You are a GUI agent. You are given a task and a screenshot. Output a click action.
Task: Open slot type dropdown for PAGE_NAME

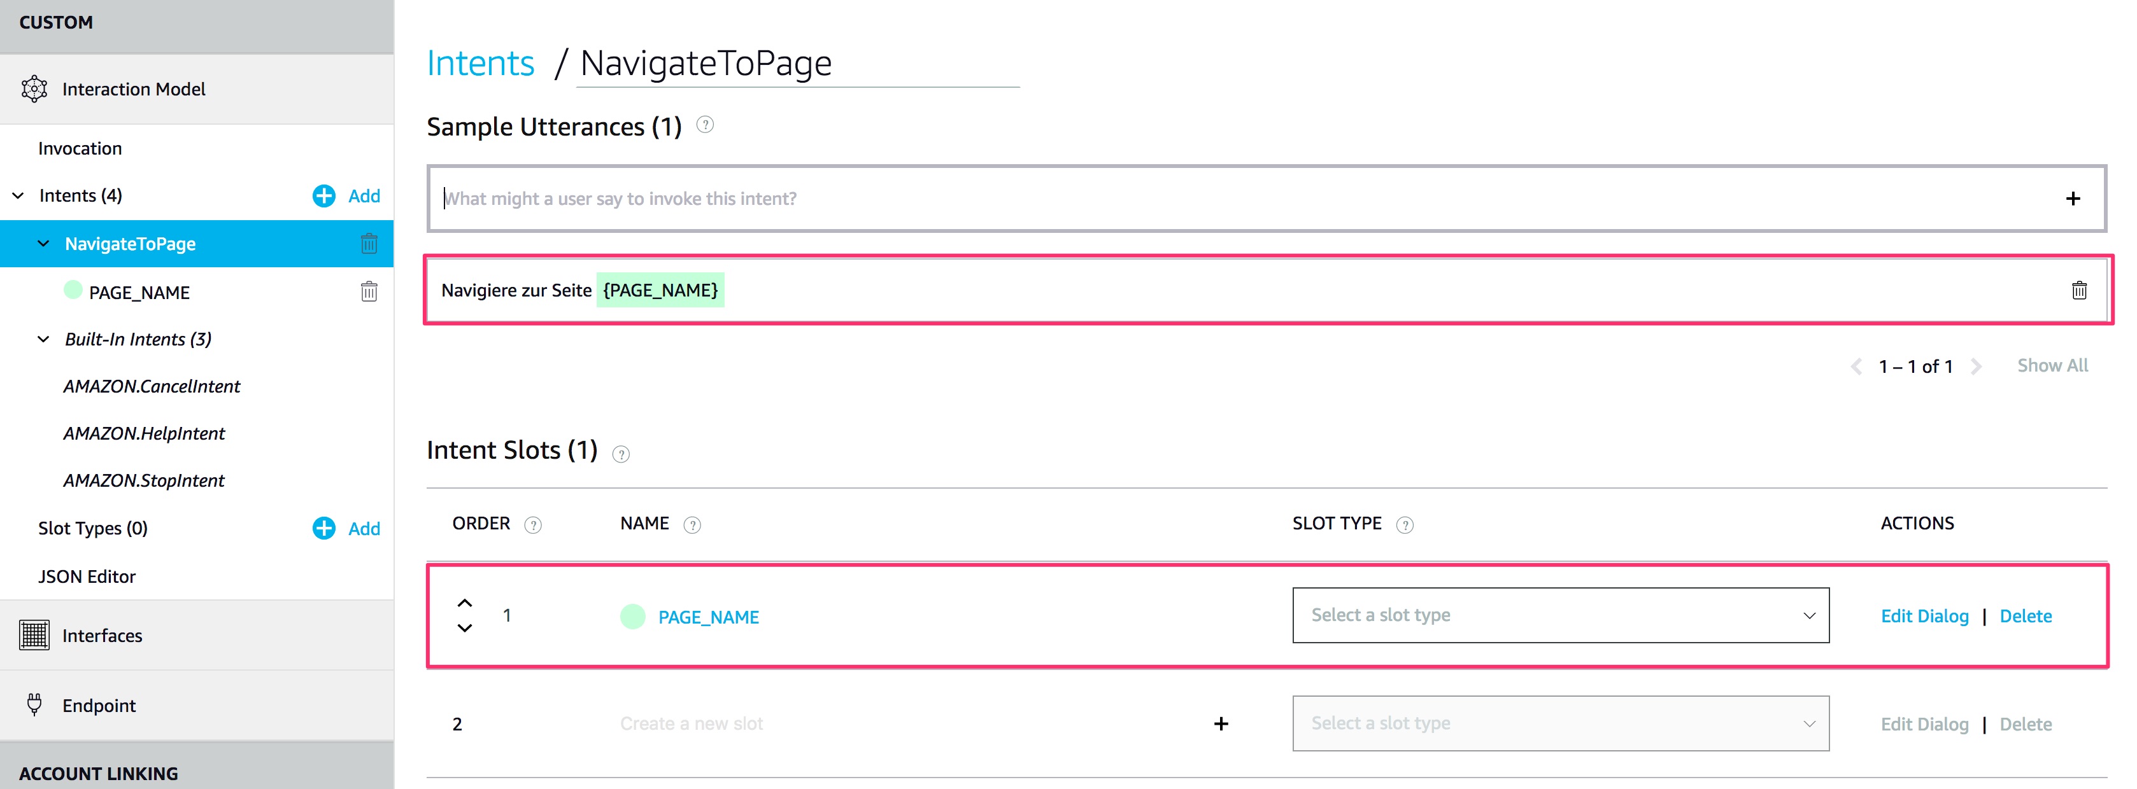pos(1559,615)
